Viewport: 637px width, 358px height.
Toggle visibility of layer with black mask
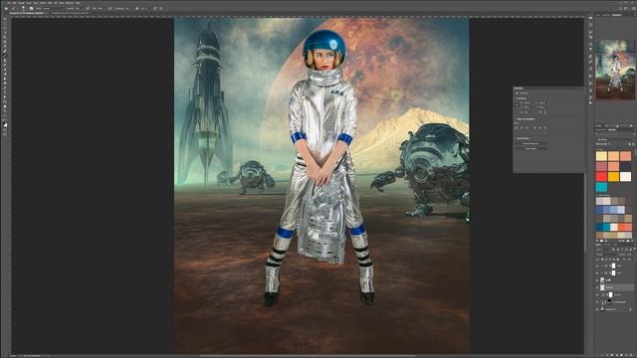597,302
